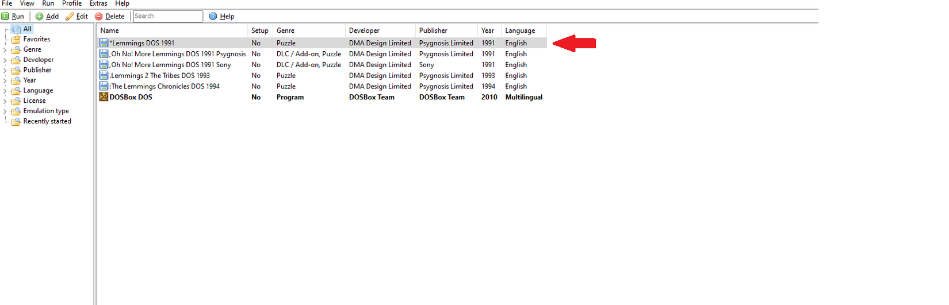Click the Edit toolbar button label
Viewport: 949px width, 305px height.
pyautogui.click(x=82, y=17)
